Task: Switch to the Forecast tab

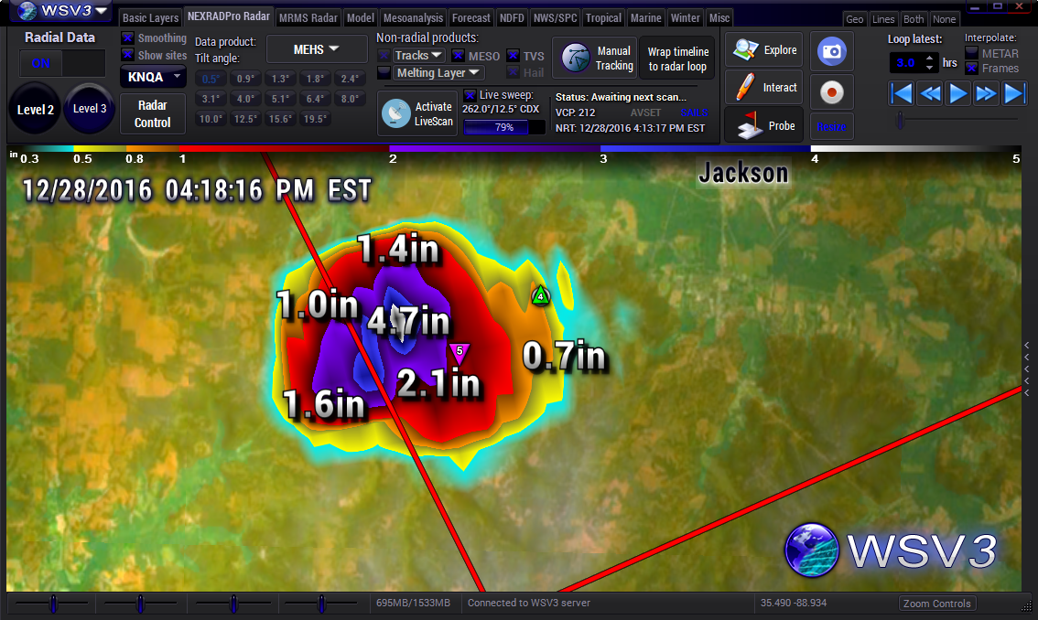Action: 470,18
